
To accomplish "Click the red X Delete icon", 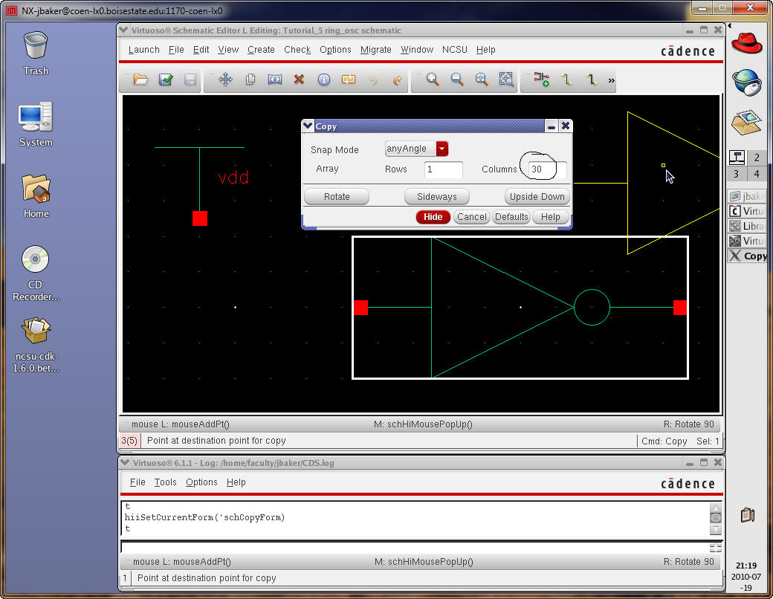I will [299, 80].
